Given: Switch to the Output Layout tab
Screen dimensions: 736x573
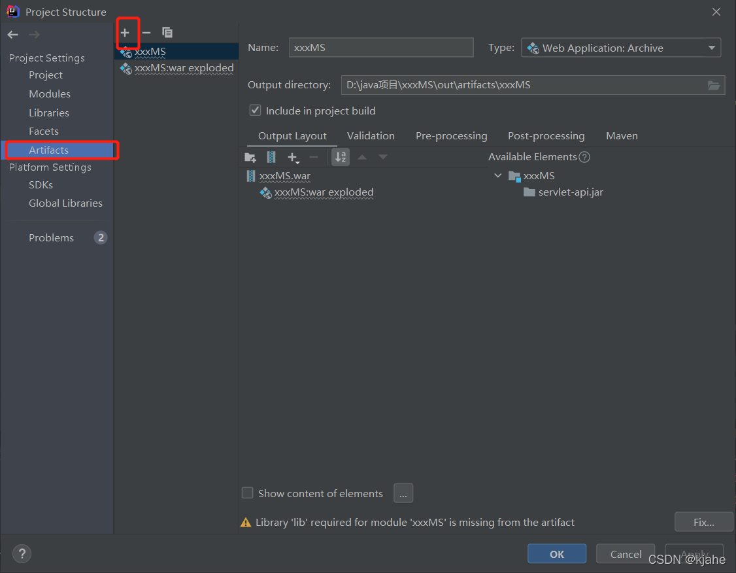Looking at the screenshot, I should 292,136.
